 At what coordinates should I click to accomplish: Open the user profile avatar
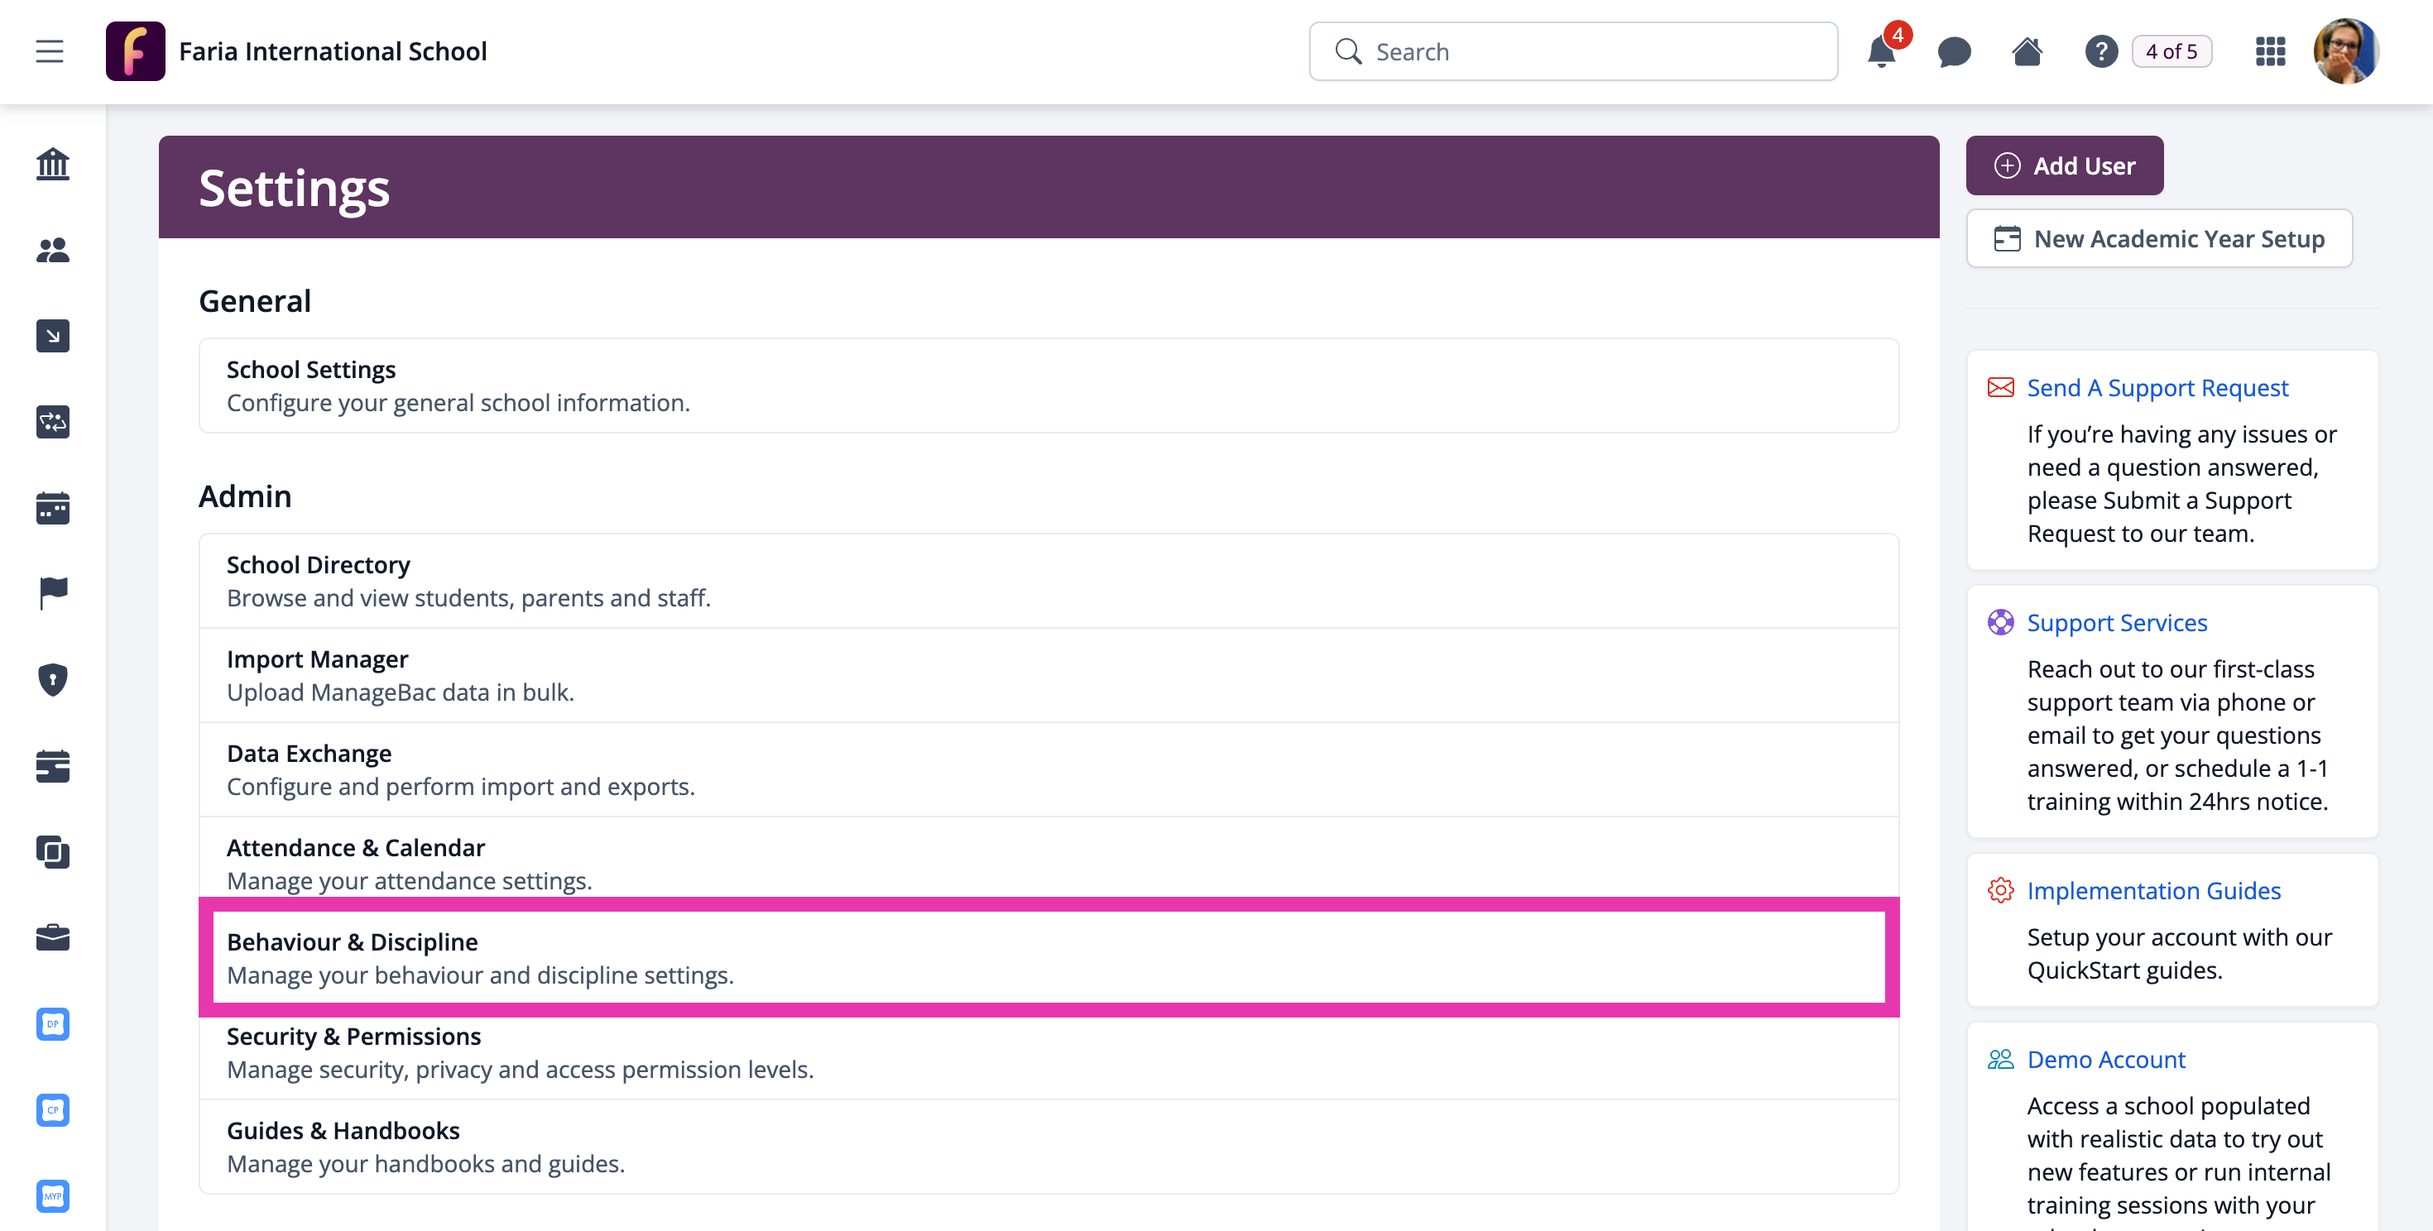2345,51
